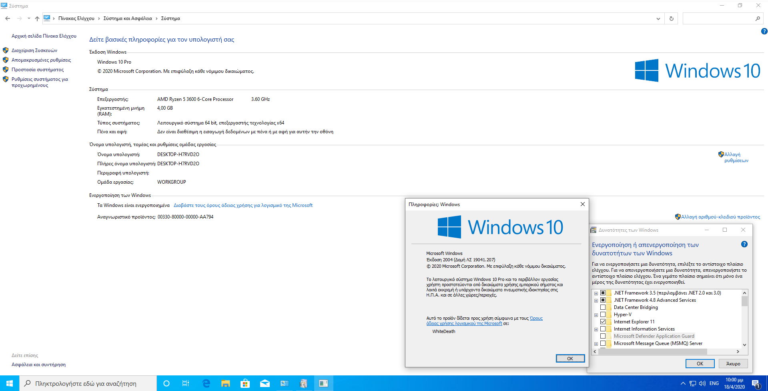Open Microsoft Store from taskbar
768x391 pixels.
245,383
